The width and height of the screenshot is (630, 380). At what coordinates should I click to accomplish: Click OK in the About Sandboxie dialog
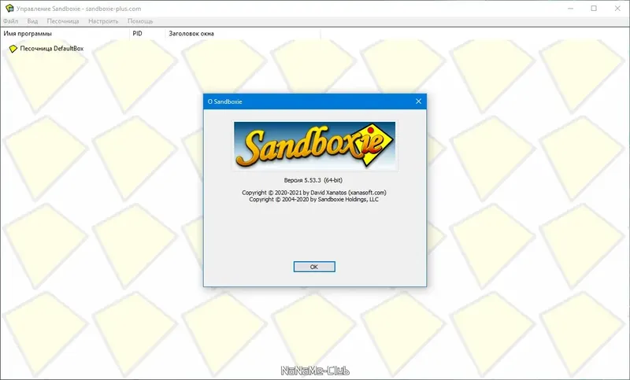tap(314, 267)
